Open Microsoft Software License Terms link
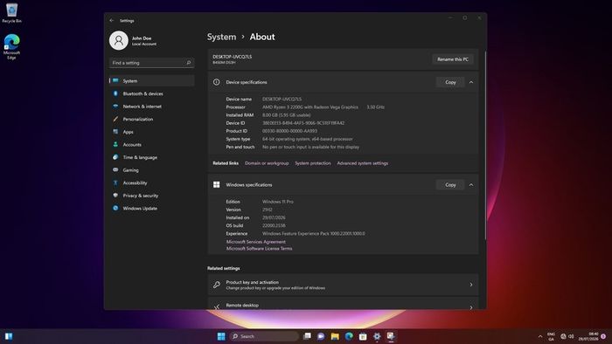The image size is (612, 344). point(259,249)
